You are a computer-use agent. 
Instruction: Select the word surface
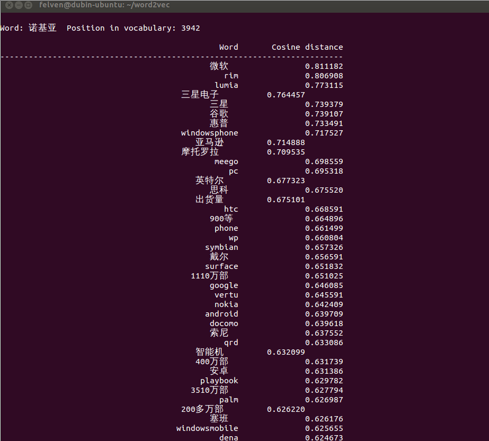222,266
